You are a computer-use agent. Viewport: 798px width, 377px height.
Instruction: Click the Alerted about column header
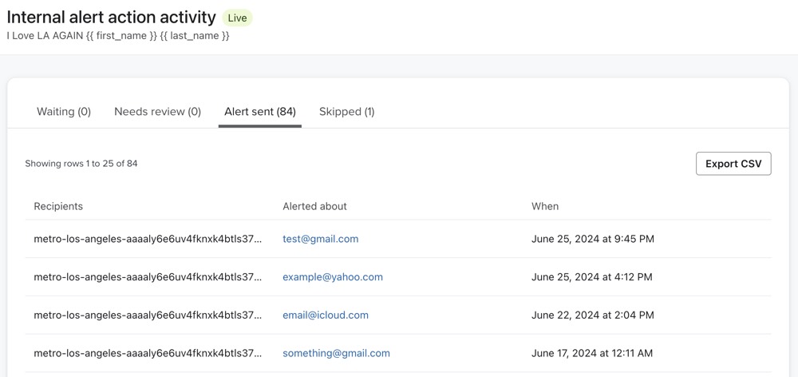point(314,206)
